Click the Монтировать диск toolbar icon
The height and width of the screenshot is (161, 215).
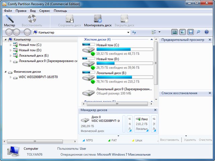pyautogui.click(x=98, y=21)
